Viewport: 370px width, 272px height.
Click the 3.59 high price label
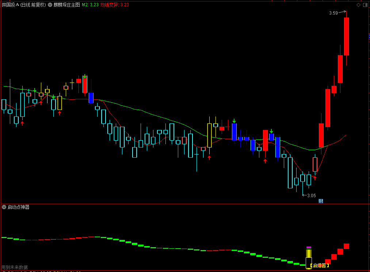point(333,13)
